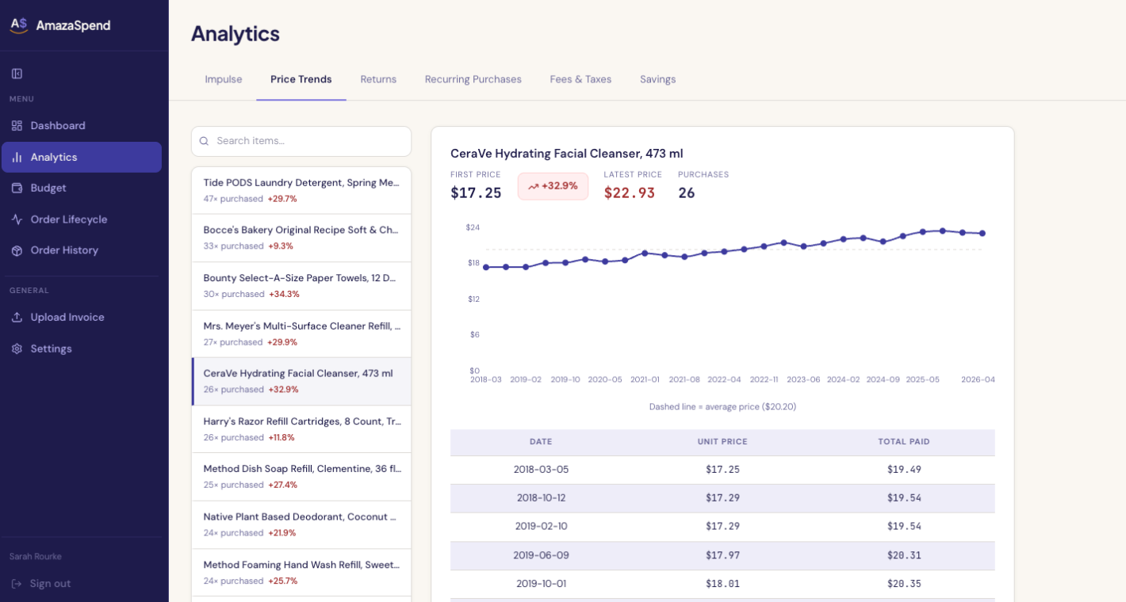1126x602 pixels.
Task: Click the TOTAL PAID column header
Action: point(904,442)
